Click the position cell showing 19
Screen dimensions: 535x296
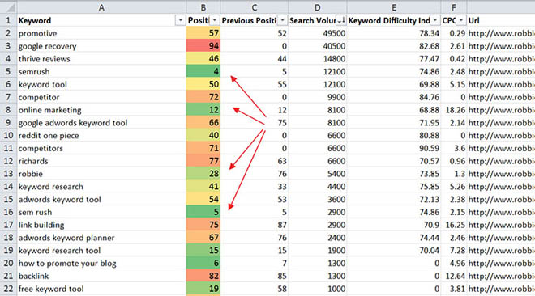coord(203,289)
